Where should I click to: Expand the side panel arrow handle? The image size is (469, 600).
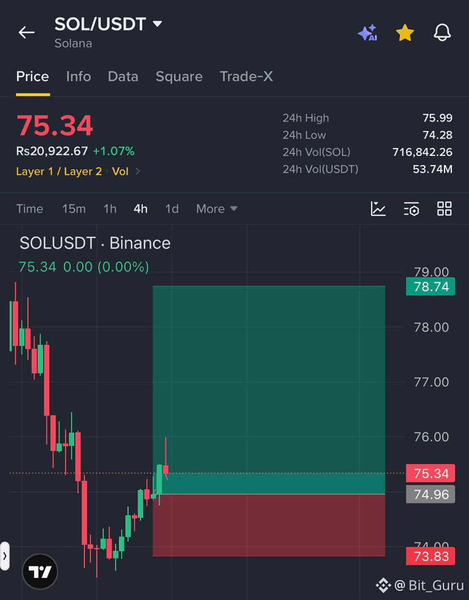click(5, 556)
